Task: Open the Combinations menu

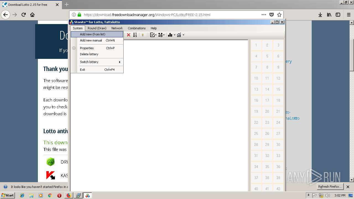Action: click(137, 28)
